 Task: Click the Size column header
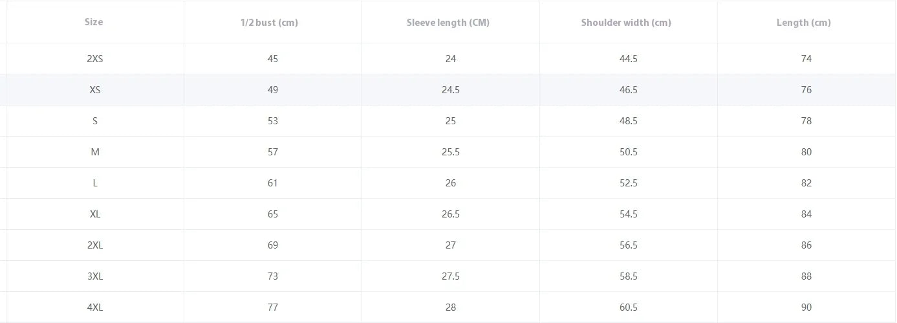click(x=94, y=22)
